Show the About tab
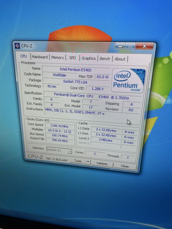This screenshot has height=229, width=172. [120, 59]
